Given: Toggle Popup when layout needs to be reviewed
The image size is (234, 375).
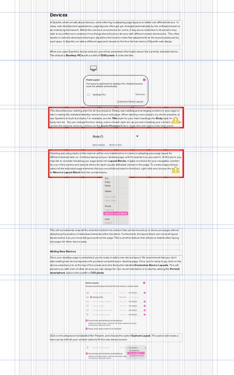Looking at the screenshot, I should point(87,329).
